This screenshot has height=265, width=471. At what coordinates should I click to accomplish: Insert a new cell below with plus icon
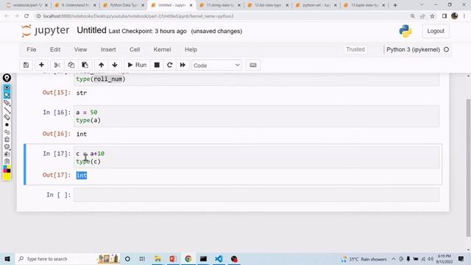pos(41,65)
